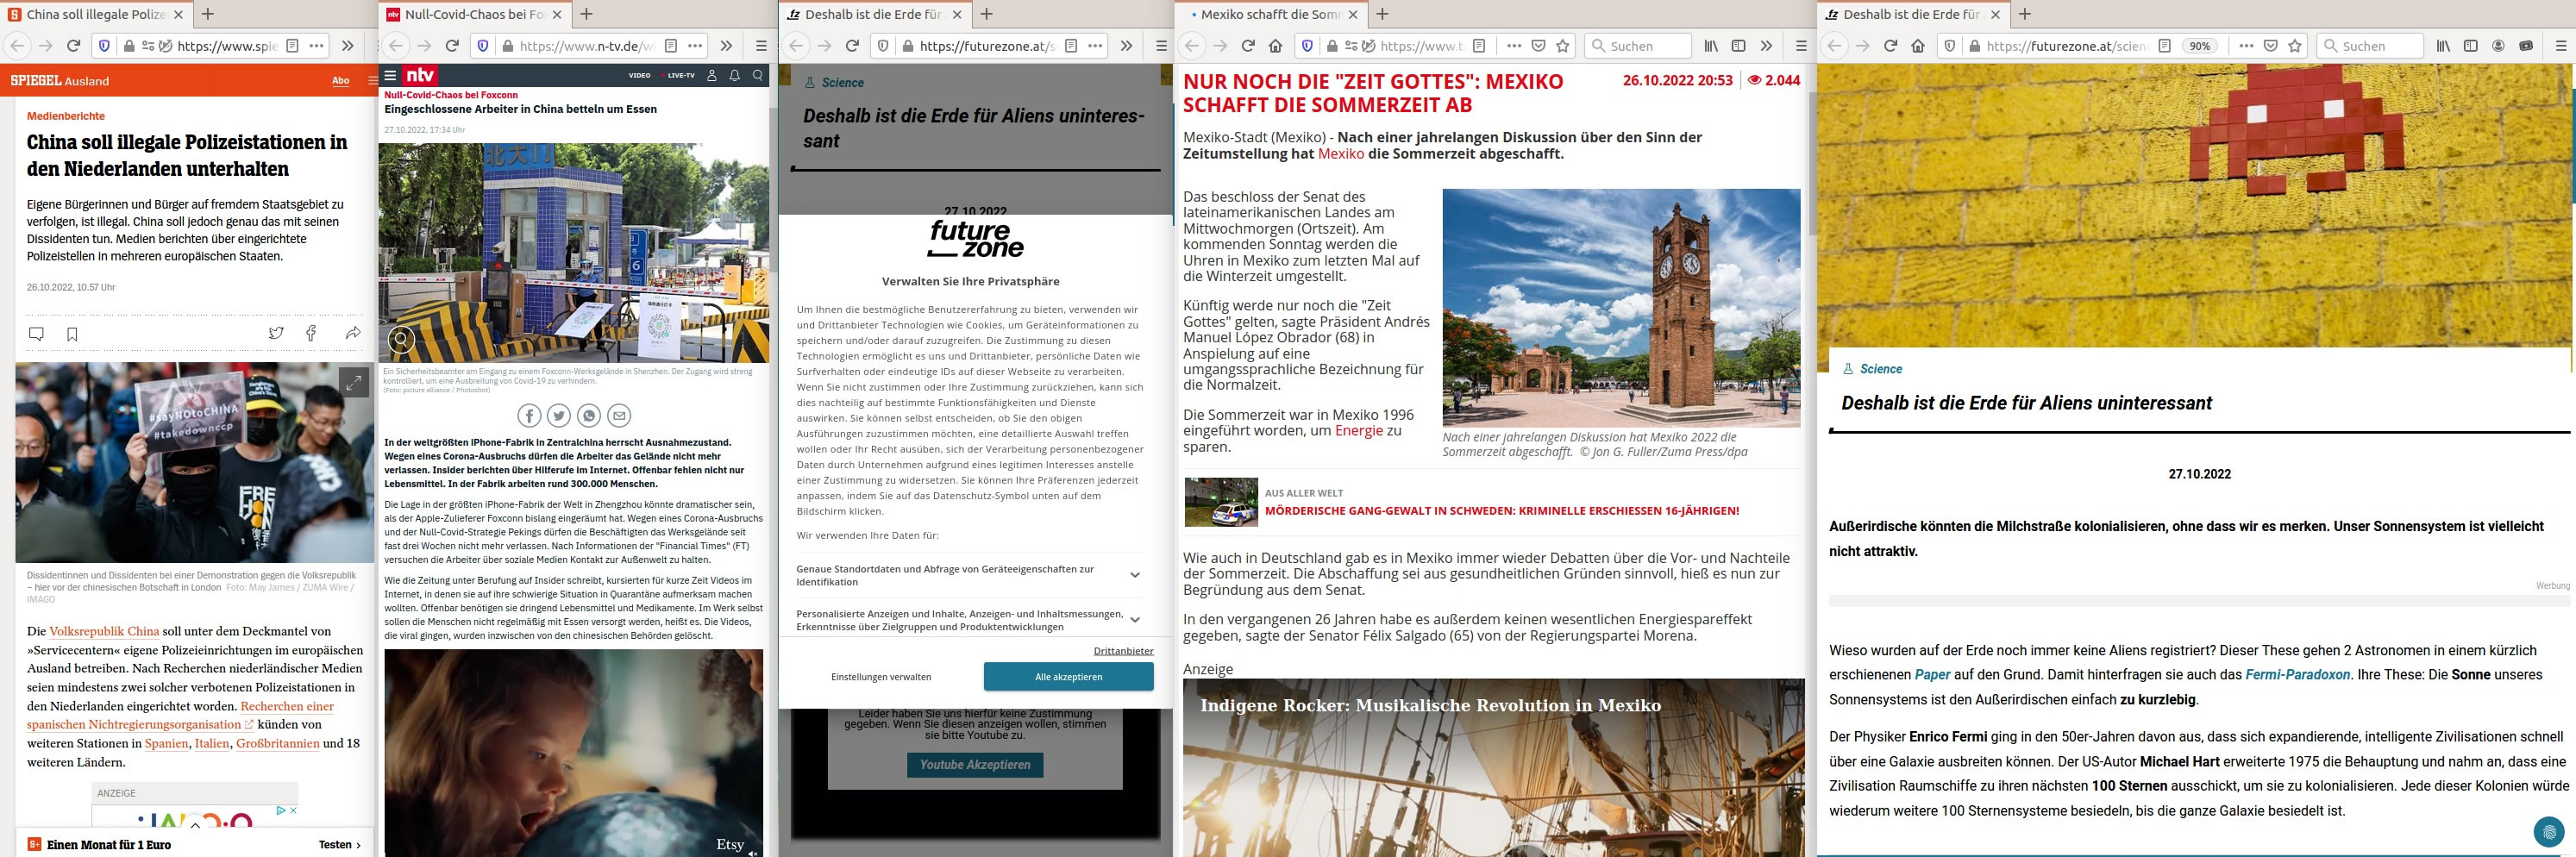Screen dimensions: 2576x857
Task: Open page actions dots in rightmost window
Action: [2246, 46]
